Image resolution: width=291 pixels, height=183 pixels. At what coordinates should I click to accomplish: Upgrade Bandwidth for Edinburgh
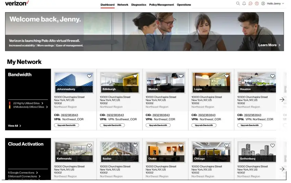tap(112, 125)
